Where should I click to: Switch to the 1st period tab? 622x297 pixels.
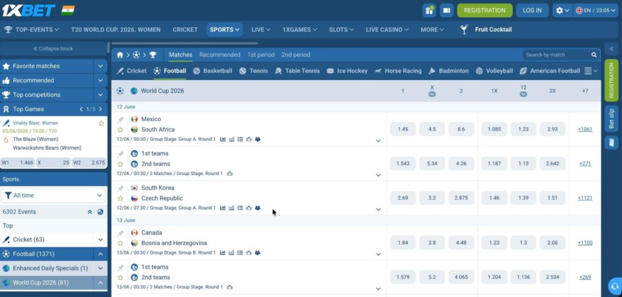261,55
